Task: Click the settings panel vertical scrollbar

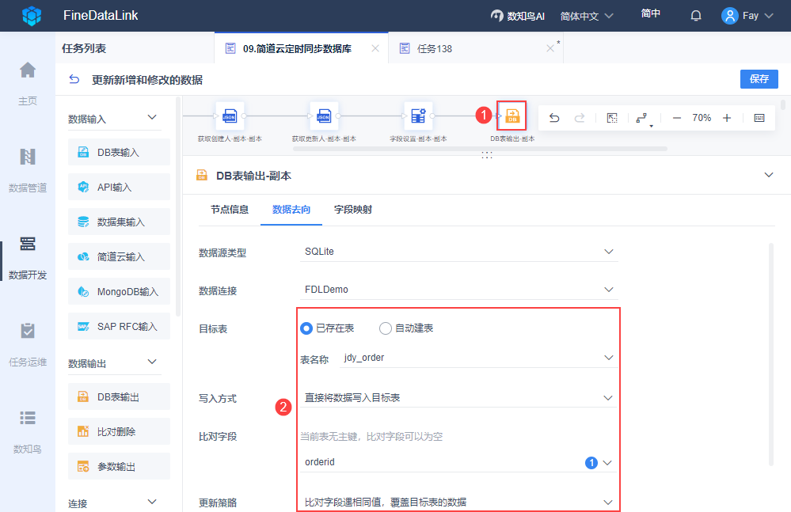Action: pyautogui.click(x=771, y=355)
